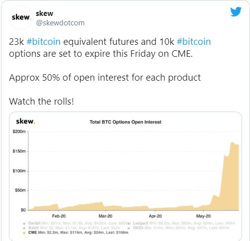The height and width of the screenshot is (241, 250).
Task: Select the Feb-20 axis marker
Action: click(59, 216)
